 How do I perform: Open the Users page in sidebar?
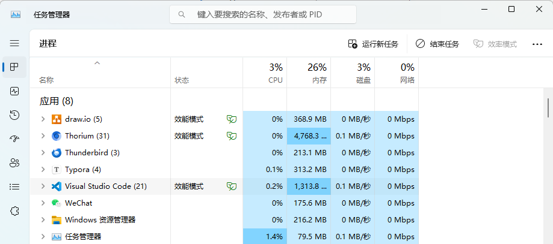click(x=14, y=163)
